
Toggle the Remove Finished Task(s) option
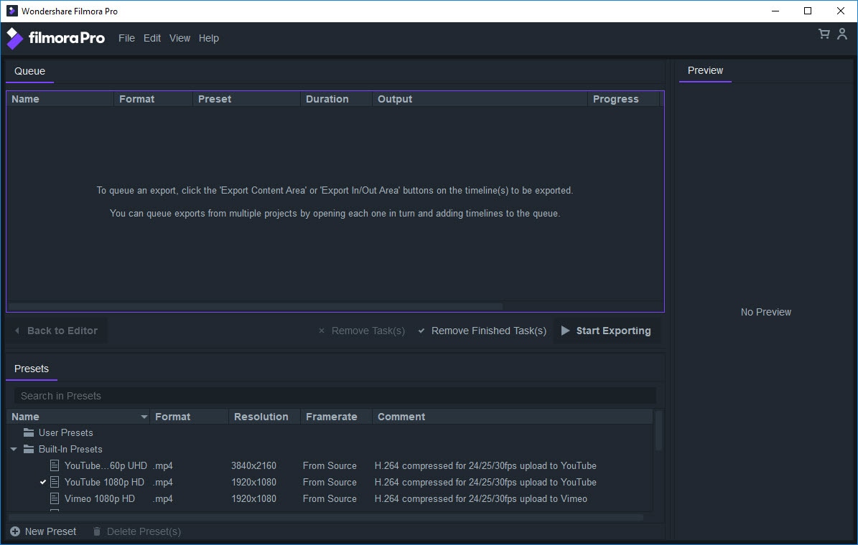pos(482,331)
